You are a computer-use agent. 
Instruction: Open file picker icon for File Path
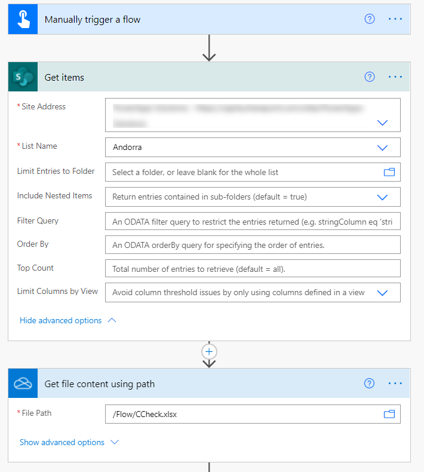[389, 414]
